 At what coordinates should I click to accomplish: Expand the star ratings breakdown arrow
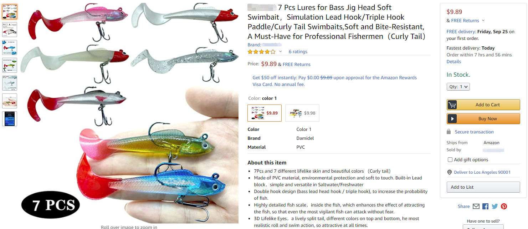280,52
